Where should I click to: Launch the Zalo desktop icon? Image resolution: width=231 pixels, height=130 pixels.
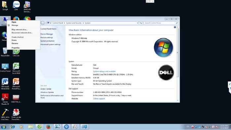tap(16, 6)
